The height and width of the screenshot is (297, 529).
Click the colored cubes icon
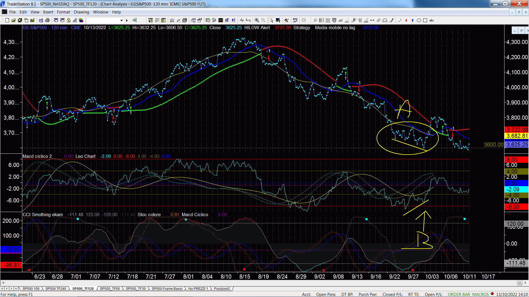pos(81,20)
